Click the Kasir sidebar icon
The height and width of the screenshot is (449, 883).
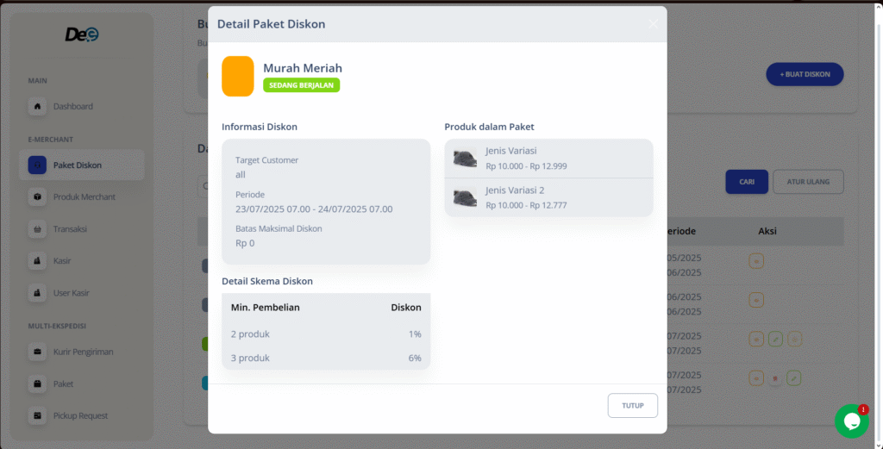[37, 261]
